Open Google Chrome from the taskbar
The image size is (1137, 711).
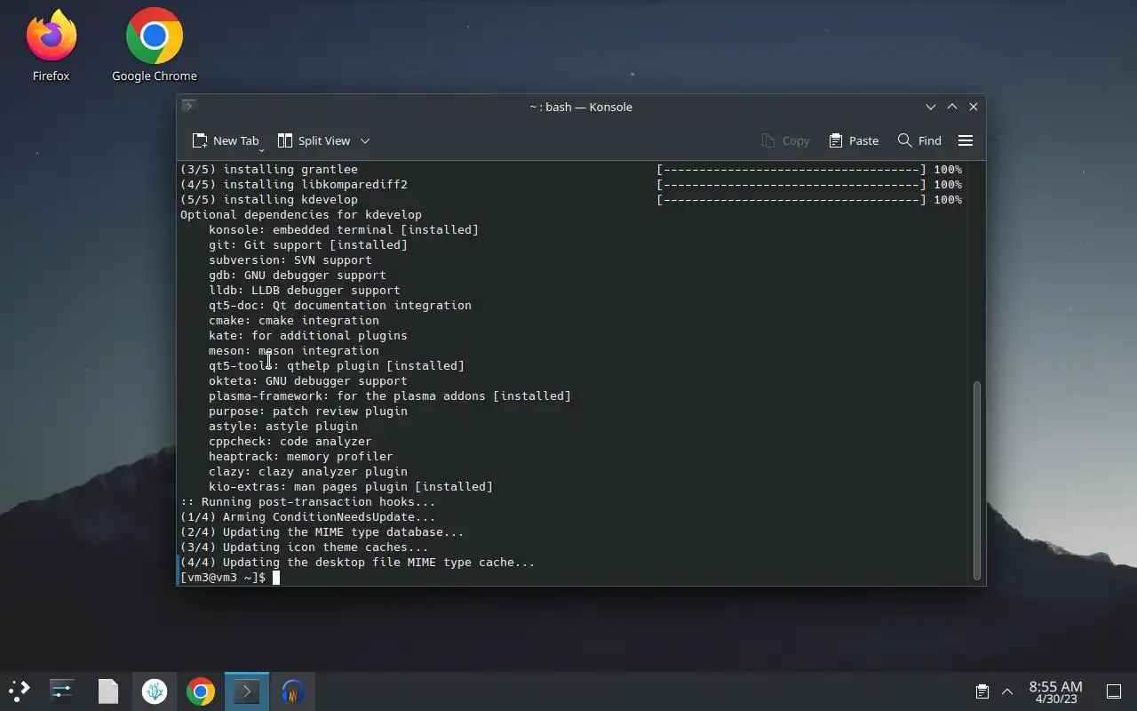201,691
